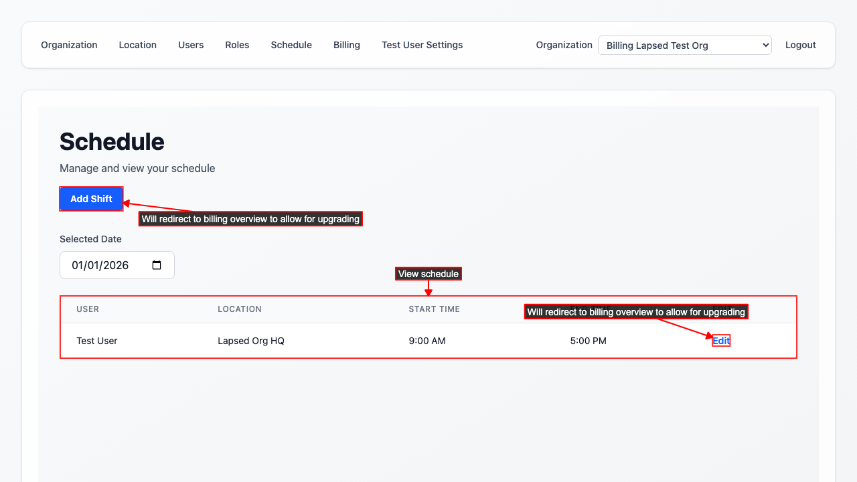857x482 pixels.
Task: Click the 5:00 PM end time cell
Action: pyautogui.click(x=588, y=341)
